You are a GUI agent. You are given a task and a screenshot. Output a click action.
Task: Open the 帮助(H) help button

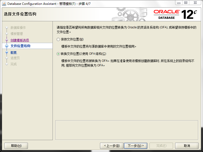16,146
